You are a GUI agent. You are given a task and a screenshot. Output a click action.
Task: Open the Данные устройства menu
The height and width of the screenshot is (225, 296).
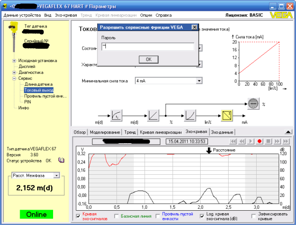[22, 15]
